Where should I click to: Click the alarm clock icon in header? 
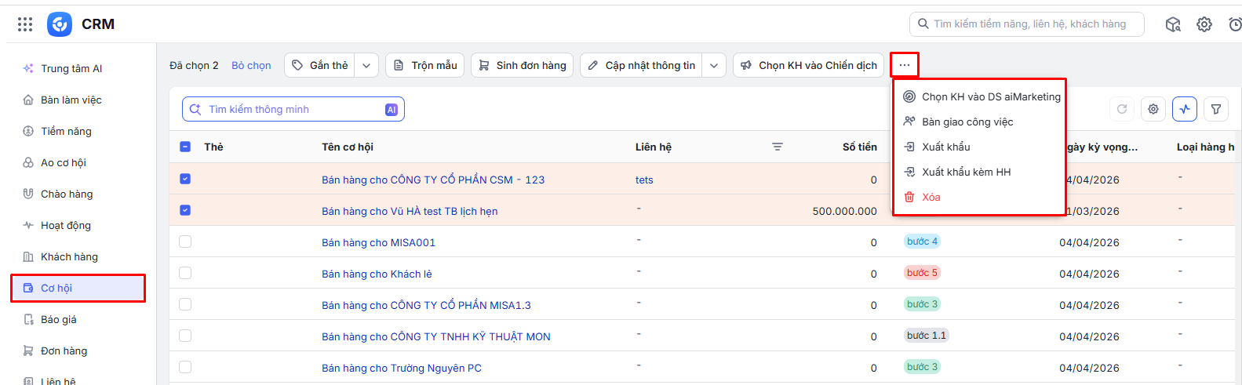[x=1235, y=24]
